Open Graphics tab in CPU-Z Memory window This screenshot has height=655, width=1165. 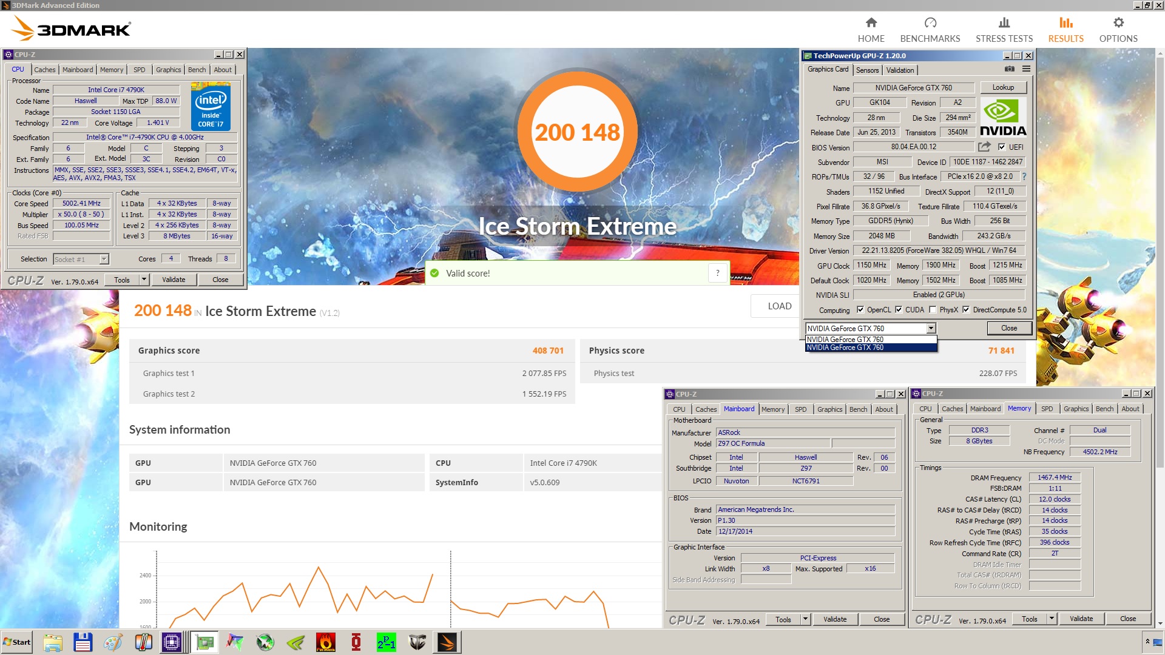[1076, 409]
